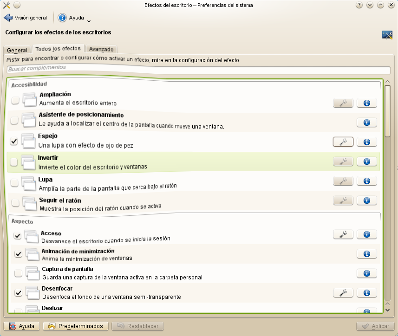Configure the Espejo effect via wrench
The height and width of the screenshot is (336, 398).
pos(343,142)
